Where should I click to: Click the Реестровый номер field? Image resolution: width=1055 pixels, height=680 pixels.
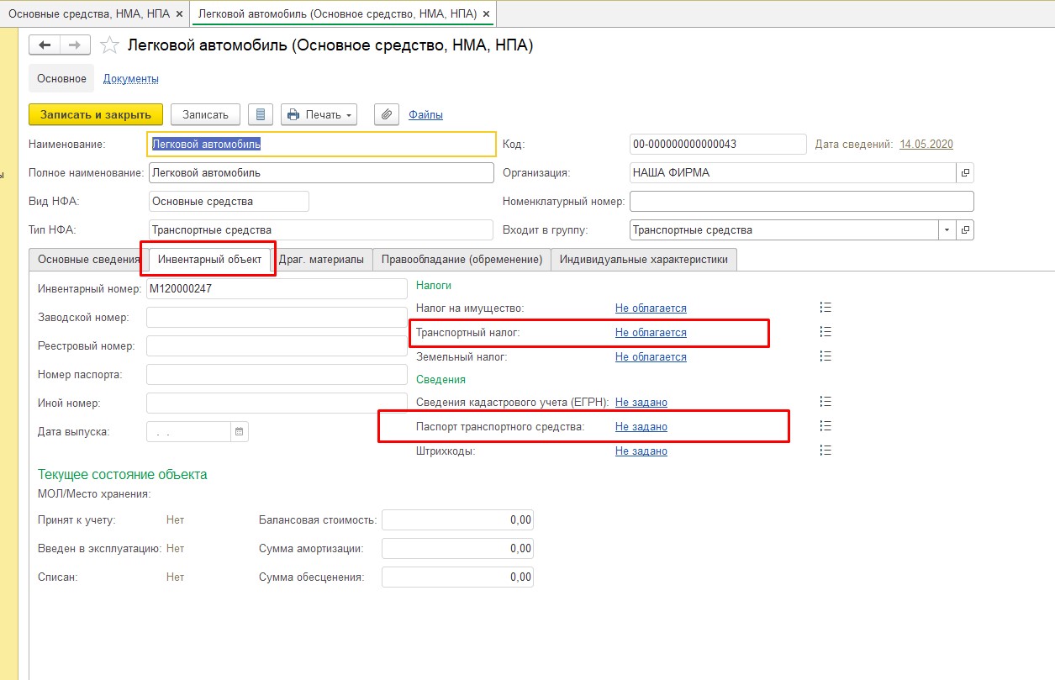[x=277, y=345]
